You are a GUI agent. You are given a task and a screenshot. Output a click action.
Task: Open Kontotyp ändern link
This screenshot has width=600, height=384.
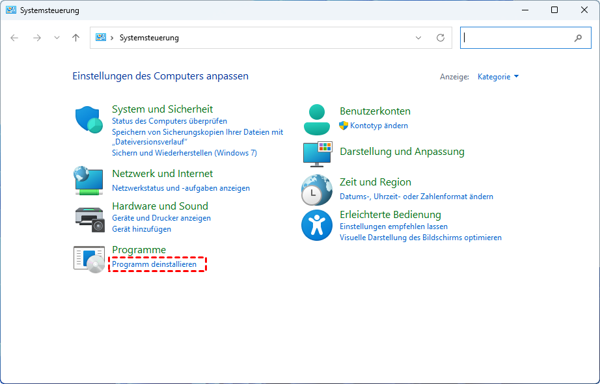(379, 126)
